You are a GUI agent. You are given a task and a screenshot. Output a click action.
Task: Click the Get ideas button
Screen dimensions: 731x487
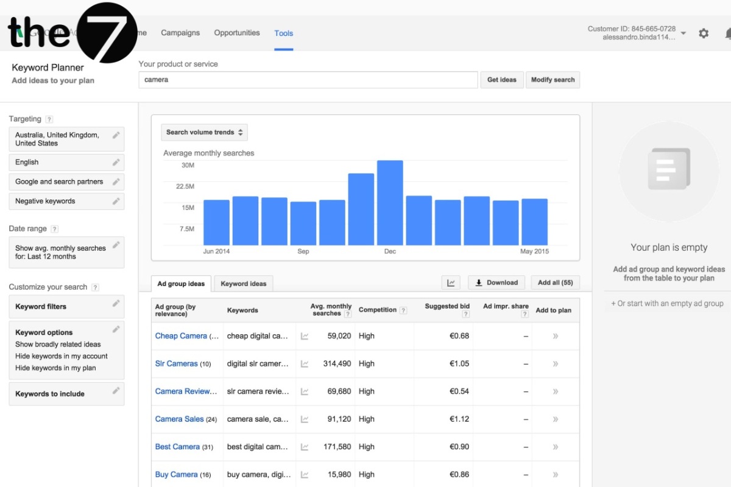pyautogui.click(x=501, y=79)
